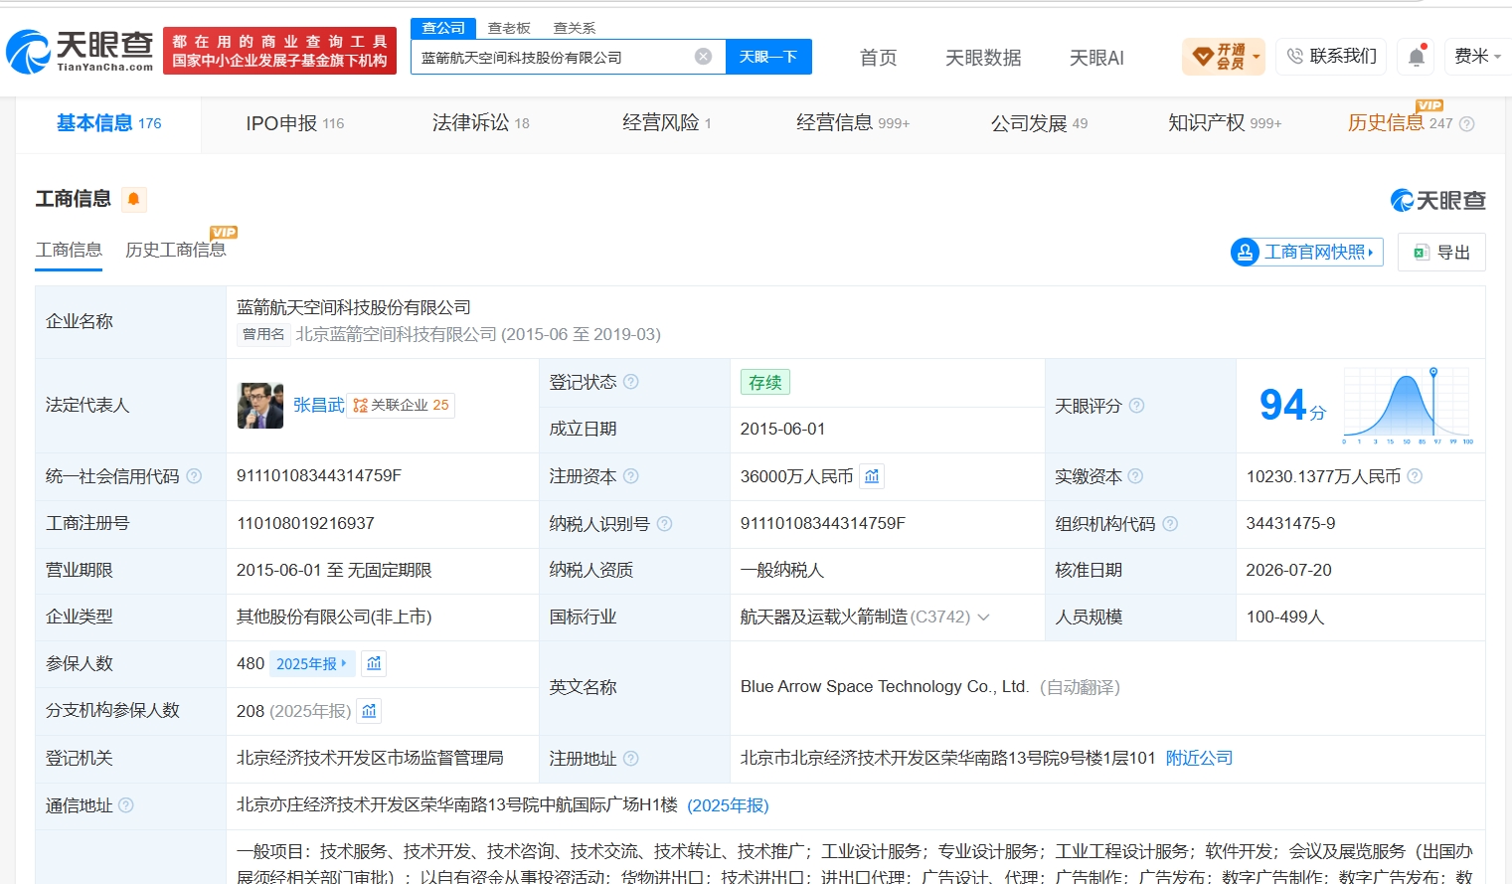This screenshot has height=884, width=1512.
Task: Switch to the 查关系 search tab
Action: pos(575,28)
